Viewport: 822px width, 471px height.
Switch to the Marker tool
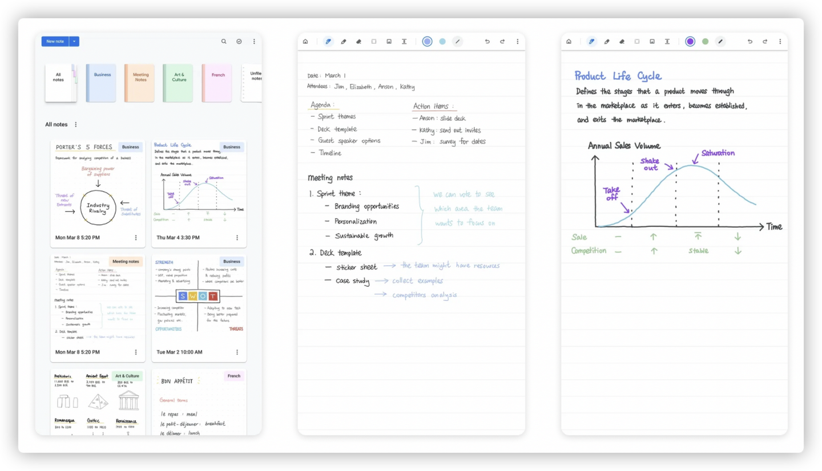pos(343,41)
